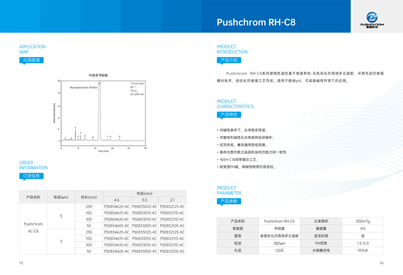This screenshot has height=275, width=403.
Task: Select the 应用图谱 section label
Action: tap(31, 60)
